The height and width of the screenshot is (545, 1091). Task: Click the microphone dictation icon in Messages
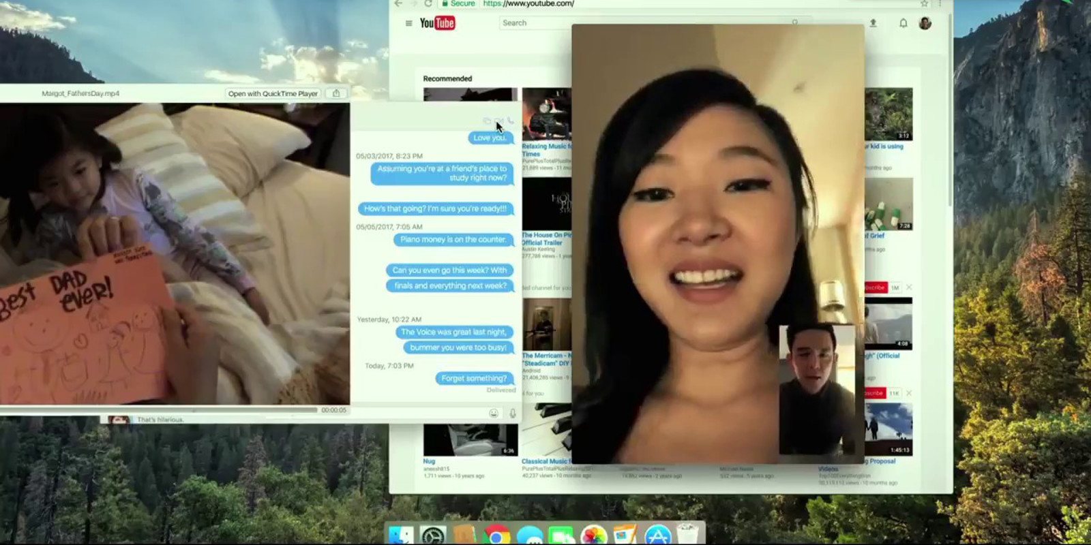[513, 414]
